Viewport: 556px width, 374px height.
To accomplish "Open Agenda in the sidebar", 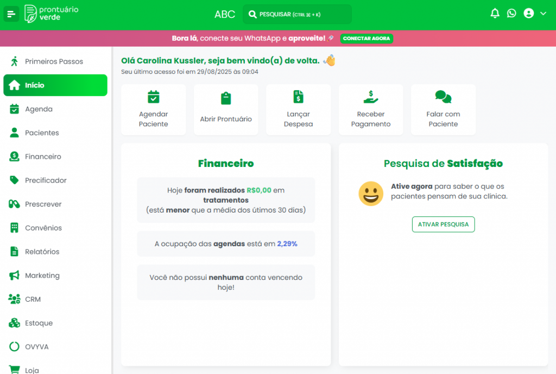I will pyautogui.click(x=39, y=109).
